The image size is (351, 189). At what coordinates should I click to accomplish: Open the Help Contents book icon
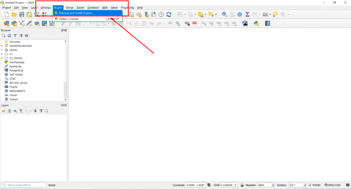pos(267,23)
